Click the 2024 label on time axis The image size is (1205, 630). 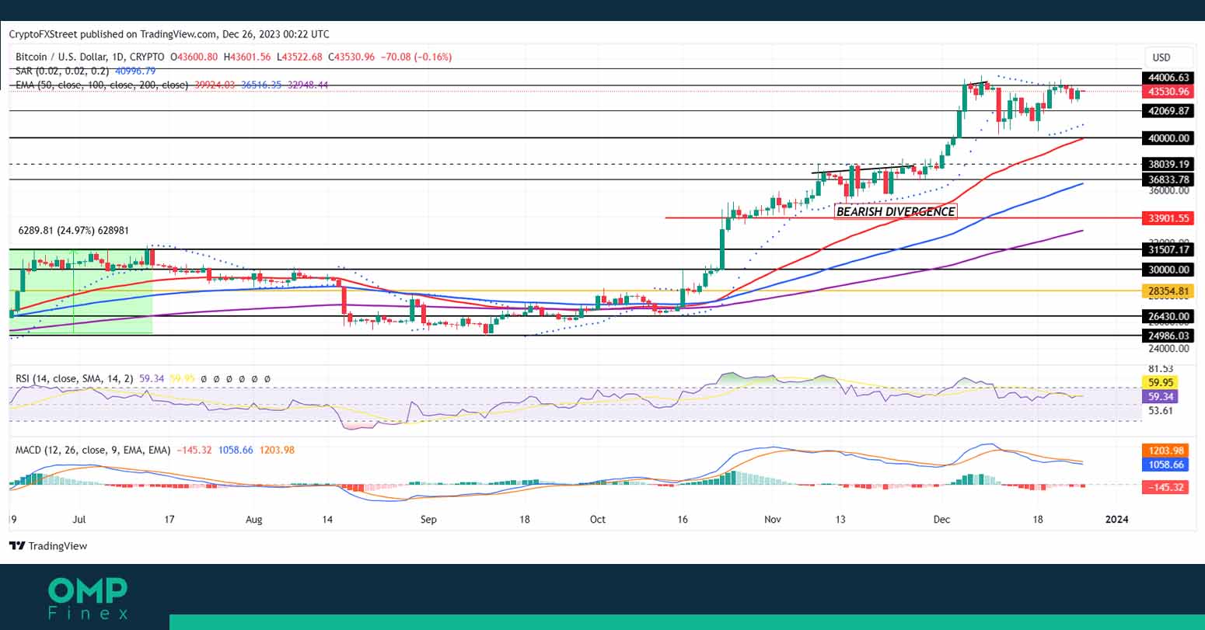click(x=1116, y=519)
